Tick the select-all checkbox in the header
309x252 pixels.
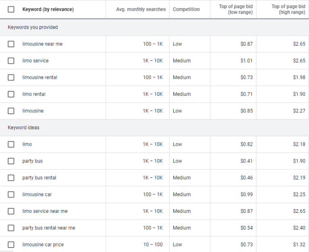tap(11, 9)
